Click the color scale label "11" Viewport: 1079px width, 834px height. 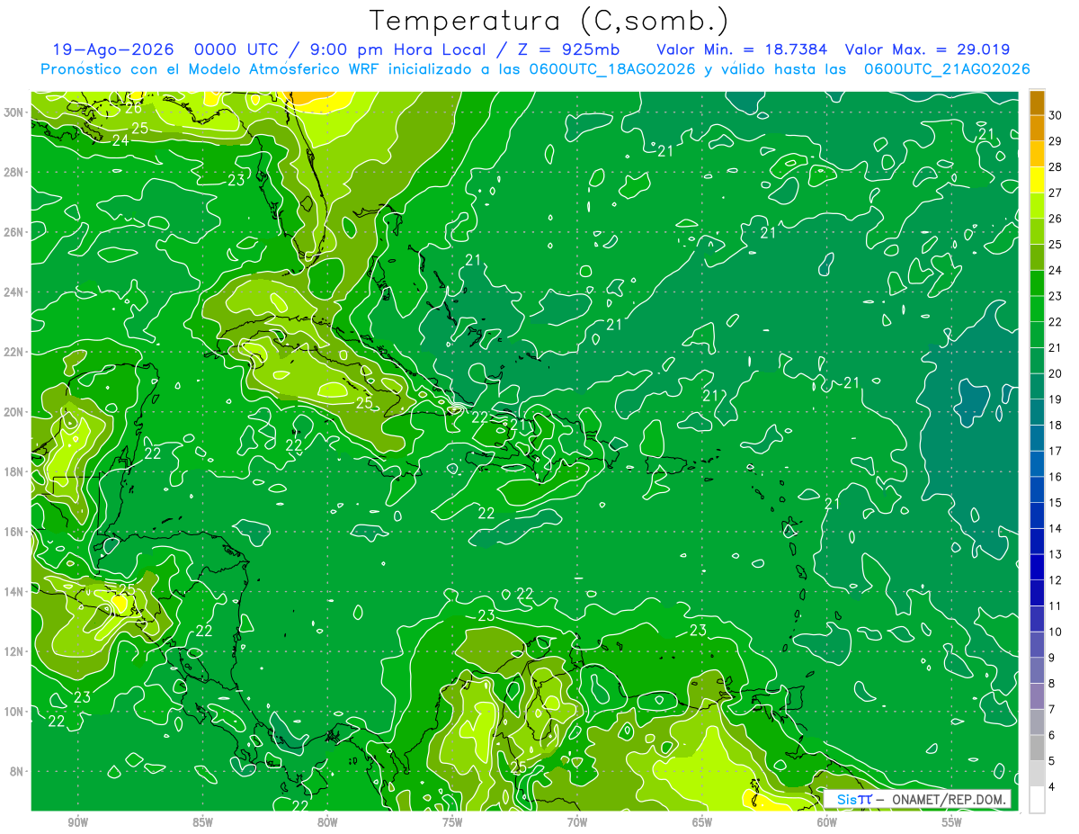1056,606
